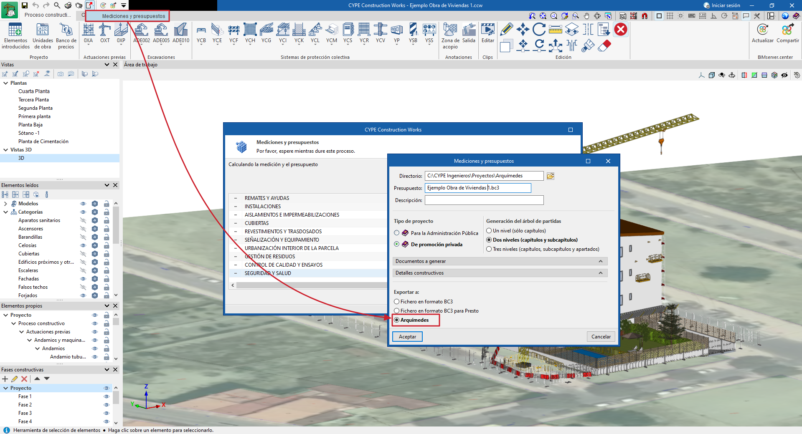802x434 pixels.
Task: Choose Un nivel (sólo capítulos) option
Action: click(x=489, y=231)
